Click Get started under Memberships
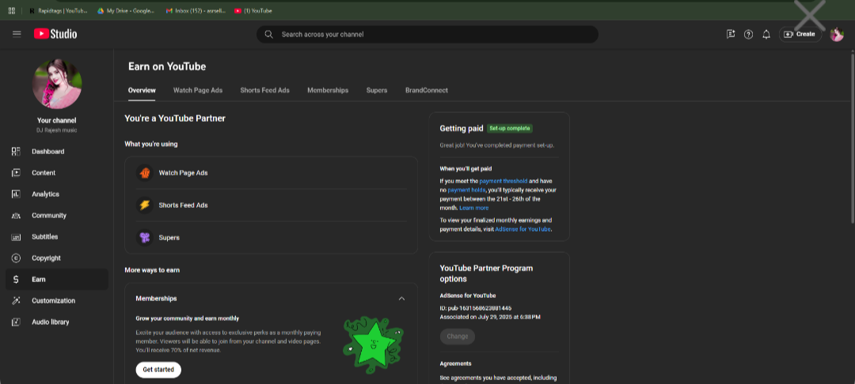Viewport: 855px width, 384px height. [158, 369]
